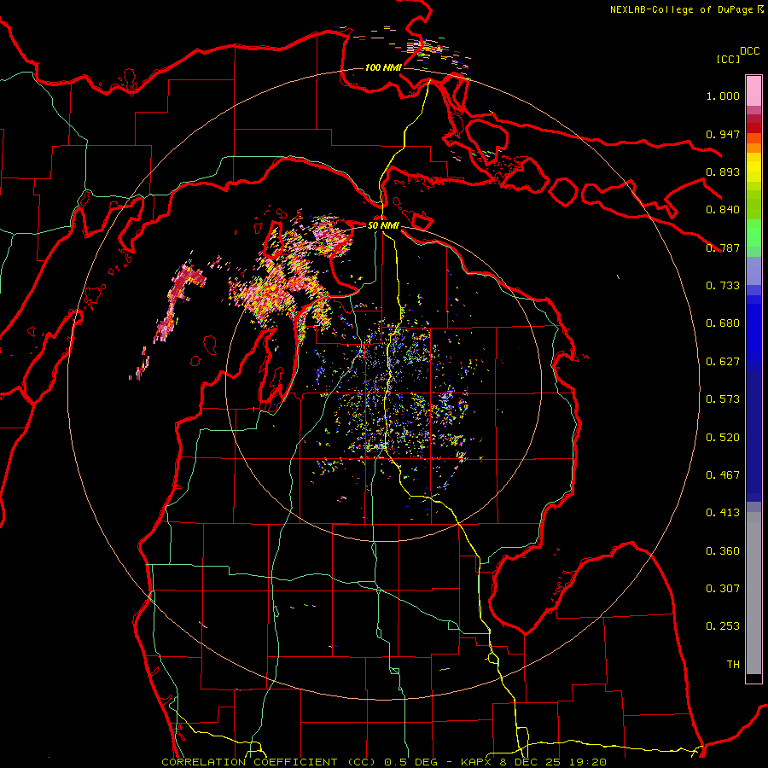Click the 0.840 scale value
The width and height of the screenshot is (768, 768).
click(723, 210)
